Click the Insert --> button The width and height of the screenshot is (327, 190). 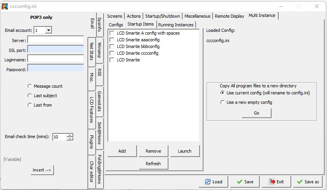click(42, 170)
